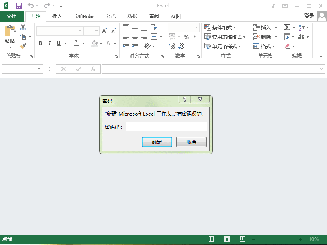Open the 文件 tab
The width and height of the screenshot is (327, 245).
(x=11, y=16)
